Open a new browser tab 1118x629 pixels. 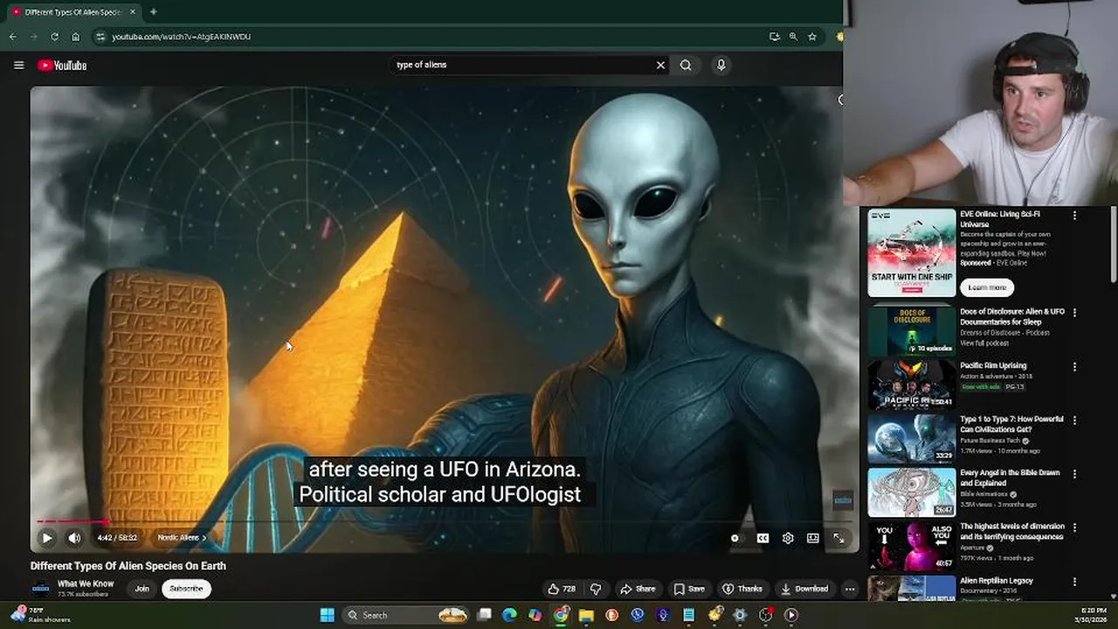[153, 11]
